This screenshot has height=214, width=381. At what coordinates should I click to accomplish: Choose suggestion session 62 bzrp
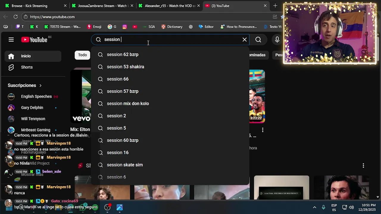[x=170, y=55]
